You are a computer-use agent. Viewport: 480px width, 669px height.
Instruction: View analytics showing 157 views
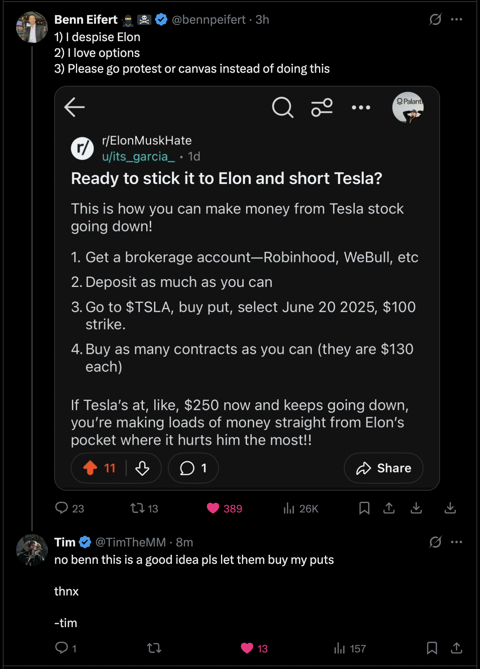coord(339,648)
